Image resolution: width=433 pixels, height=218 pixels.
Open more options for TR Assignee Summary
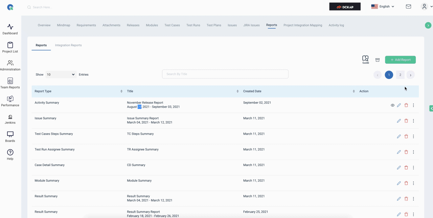click(x=413, y=152)
